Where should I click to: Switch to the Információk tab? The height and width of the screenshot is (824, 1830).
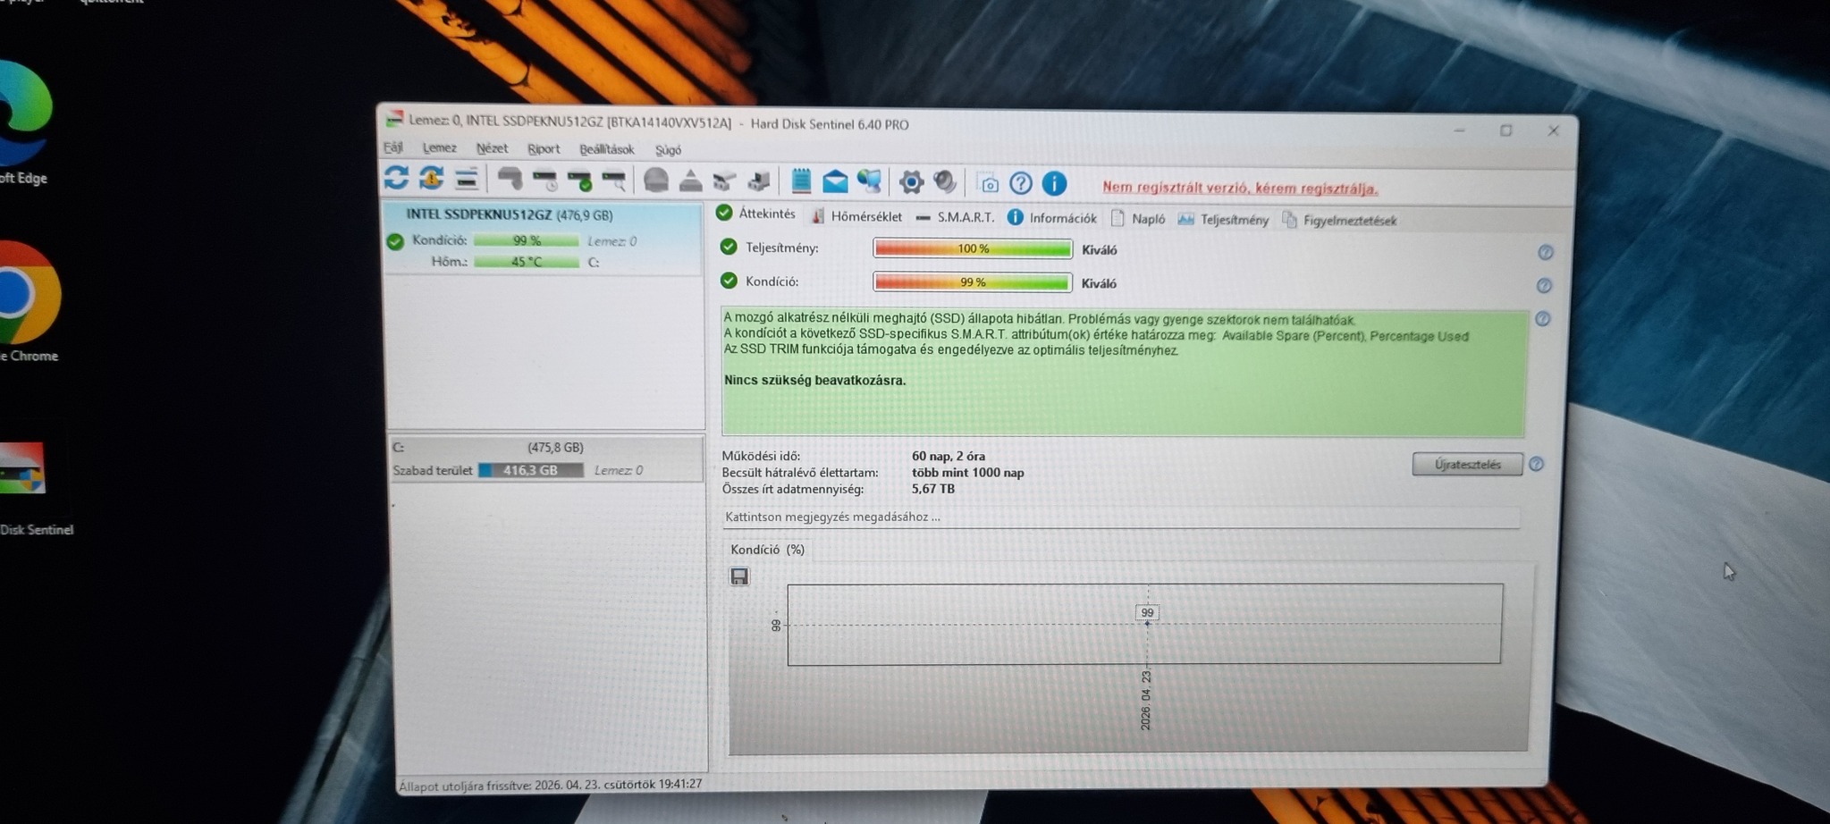(x=1052, y=218)
